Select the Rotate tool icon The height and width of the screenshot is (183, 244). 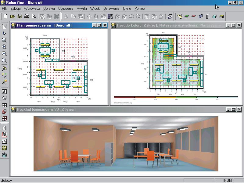click(x=96, y=16)
